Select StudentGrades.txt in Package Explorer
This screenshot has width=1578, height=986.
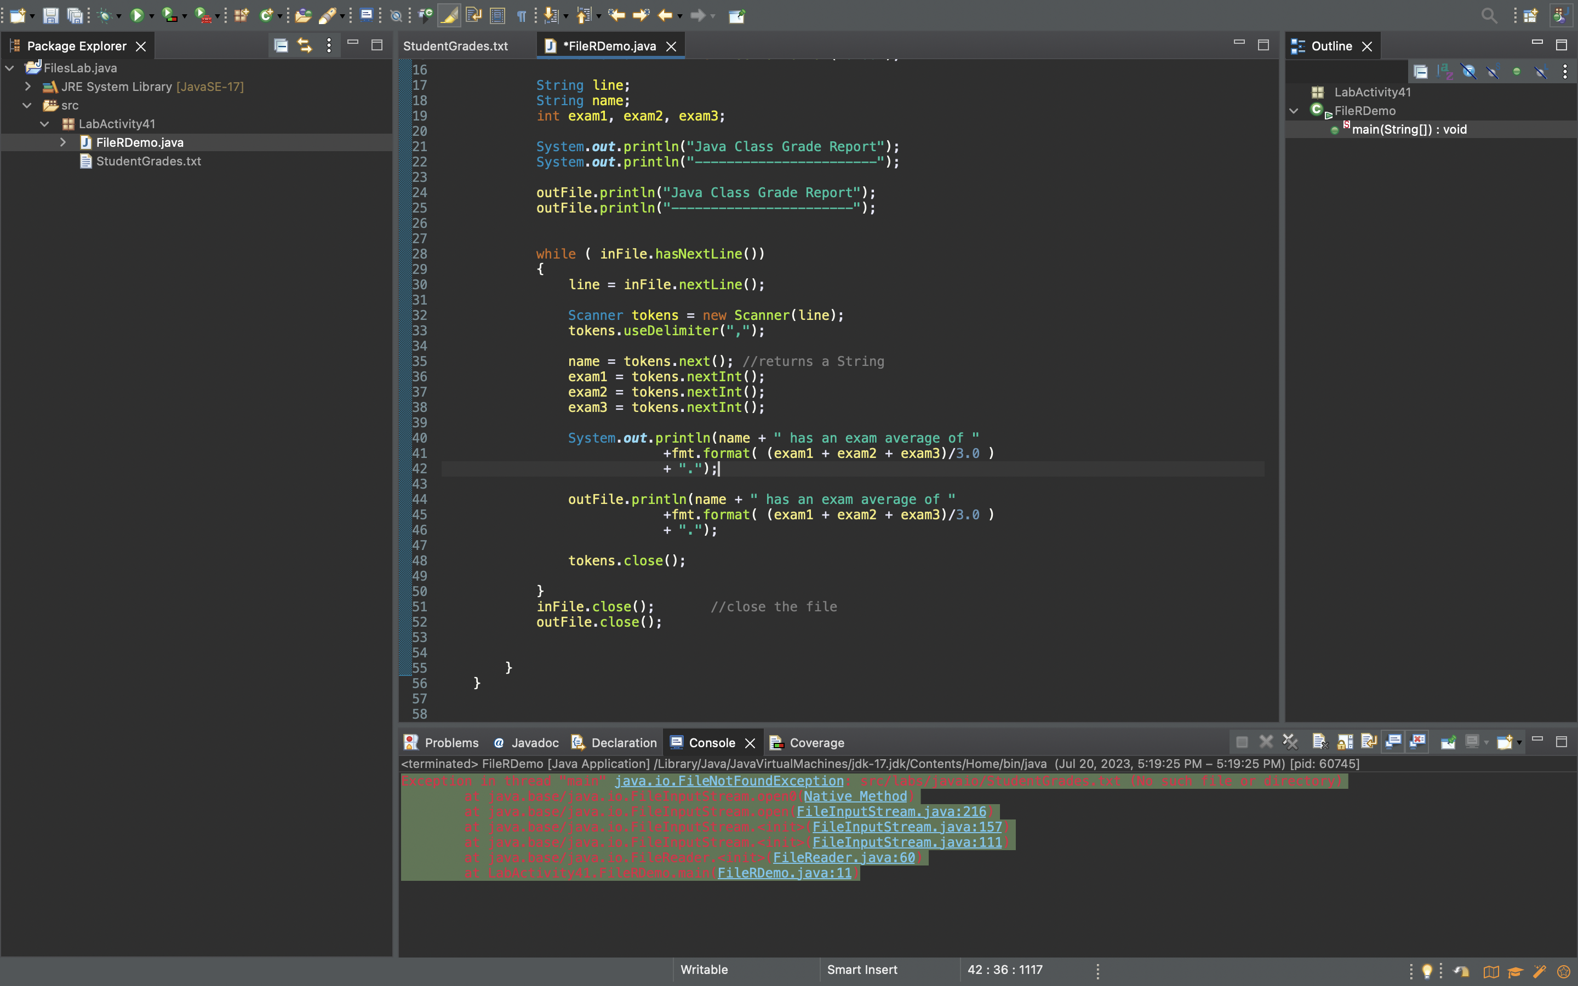pos(148,161)
